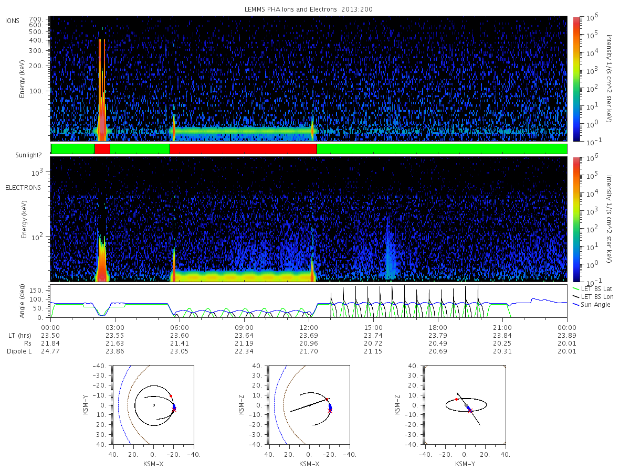Click the IONS panel label
This screenshot has height=472, width=630.
(13, 21)
